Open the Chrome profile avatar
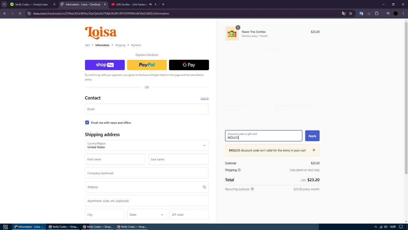Image resolution: width=408 pixels, height=230 pixels. coord(396,13)
